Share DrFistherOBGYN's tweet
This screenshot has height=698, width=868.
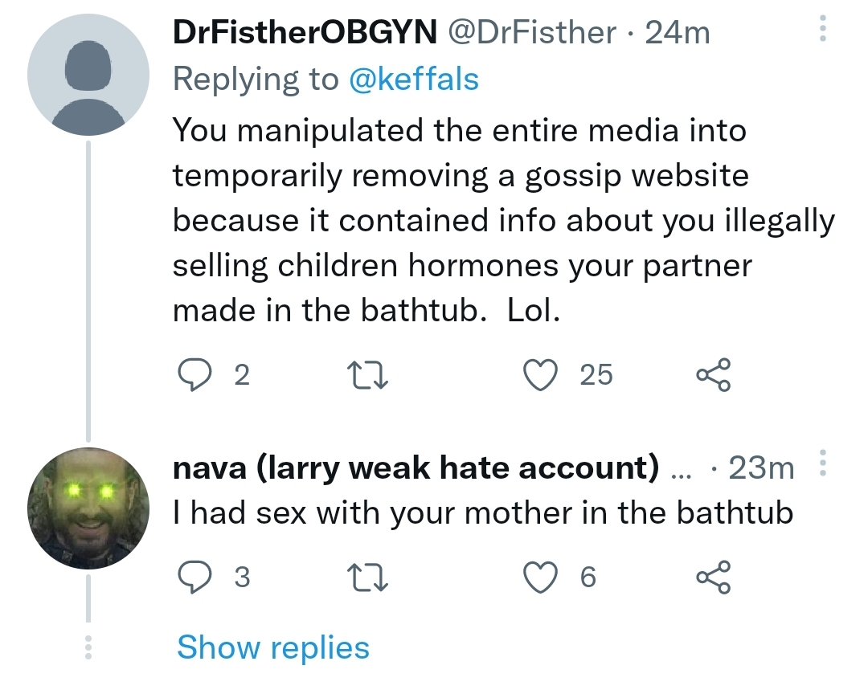714,374
